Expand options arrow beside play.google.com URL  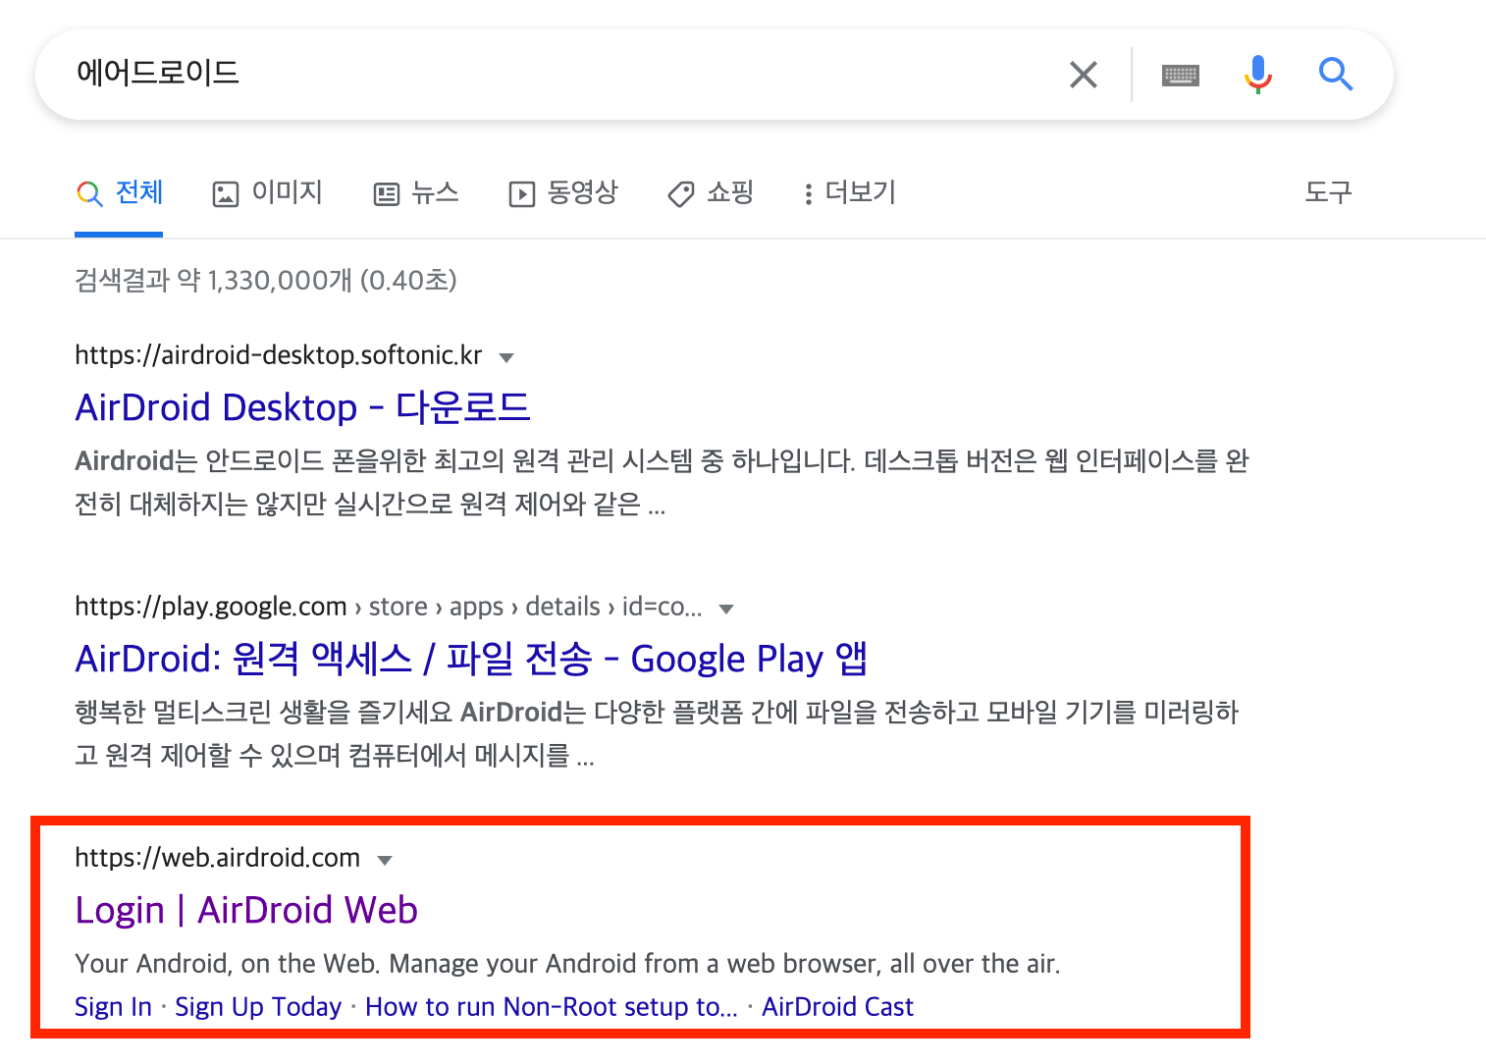pos(726,609)
